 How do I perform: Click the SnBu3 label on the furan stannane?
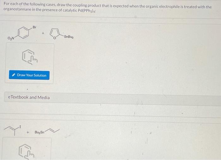[x=69, y=37]
